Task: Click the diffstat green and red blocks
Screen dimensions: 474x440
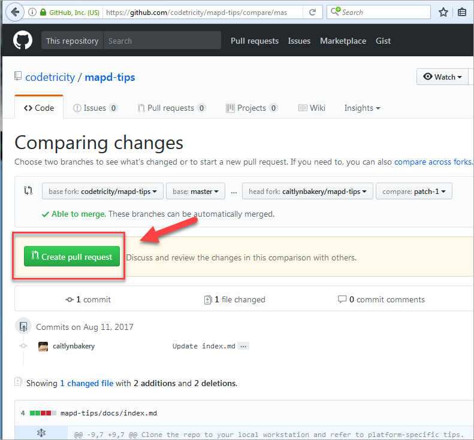Action: click(x=43, y=413)
